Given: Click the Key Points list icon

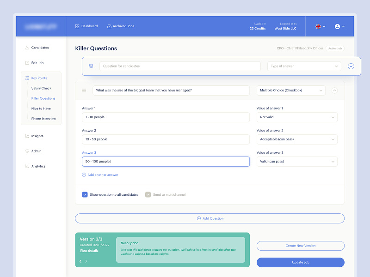Looking at the screenshot, I should pos(27,78).
